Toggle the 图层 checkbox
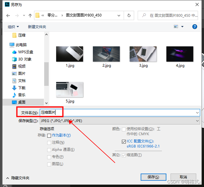This screenshot has width=204, height=187. point(49,164)
